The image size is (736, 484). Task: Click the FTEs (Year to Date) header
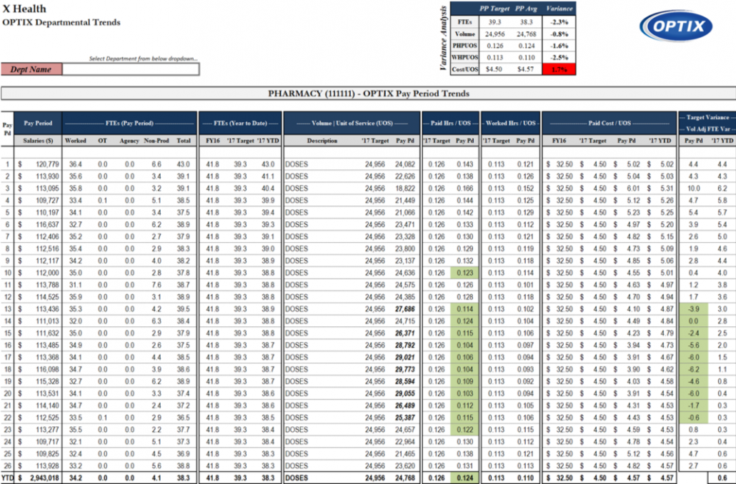point(239,123)
